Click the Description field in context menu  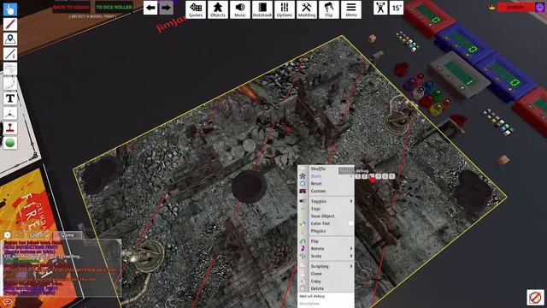326,305
